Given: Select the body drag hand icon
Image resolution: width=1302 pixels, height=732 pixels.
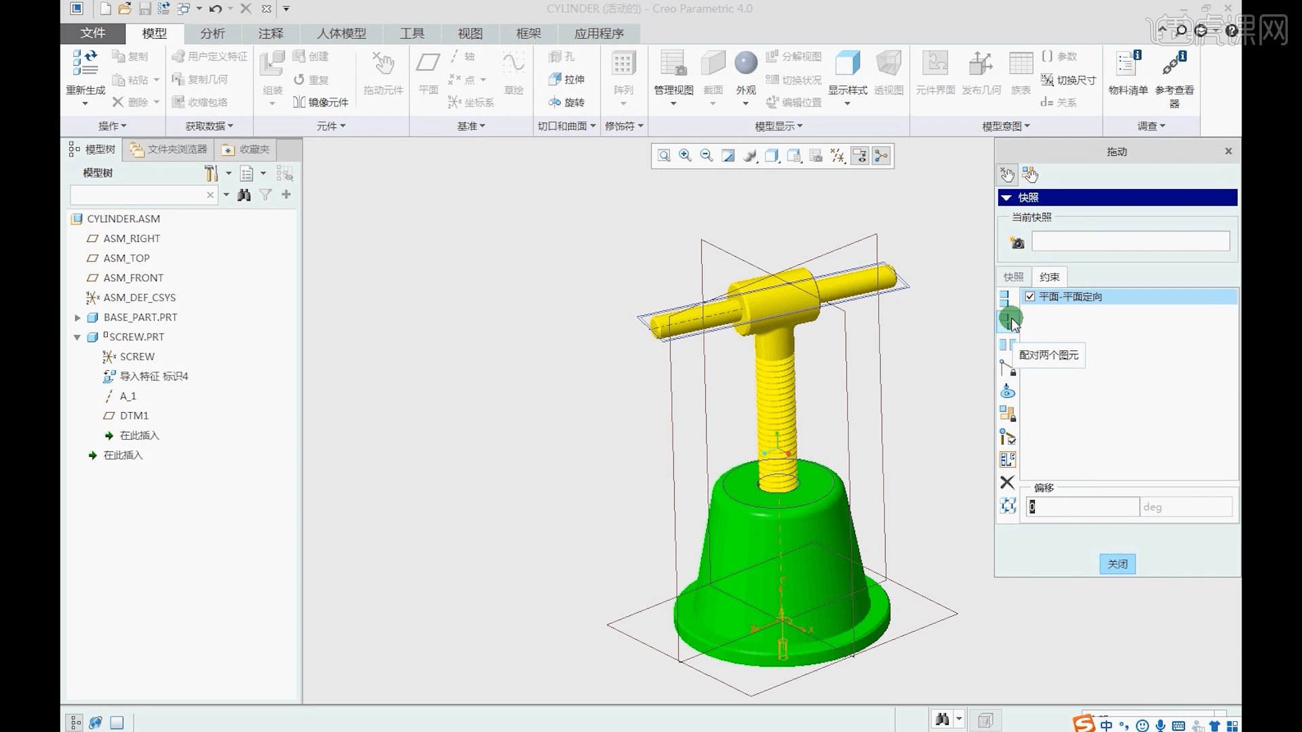Looking at the screenshot, I should [1030, 175].
